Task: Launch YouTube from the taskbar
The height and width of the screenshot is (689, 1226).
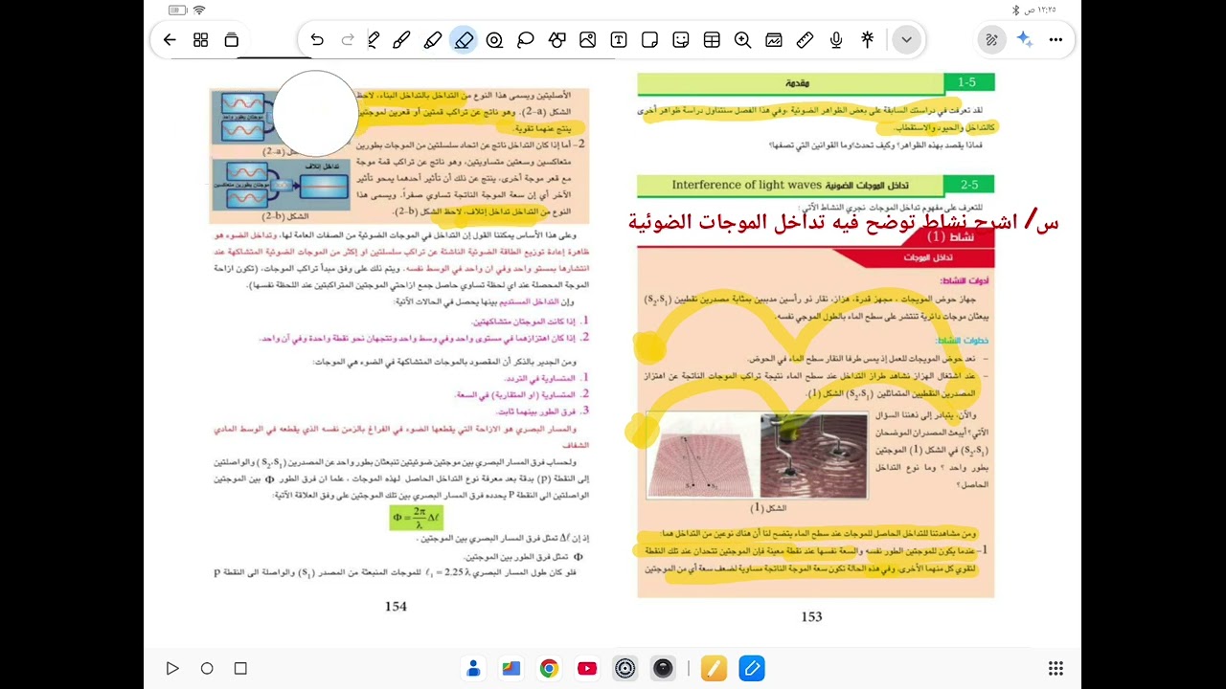Action: pyautogui.click(x=587, y=669)
